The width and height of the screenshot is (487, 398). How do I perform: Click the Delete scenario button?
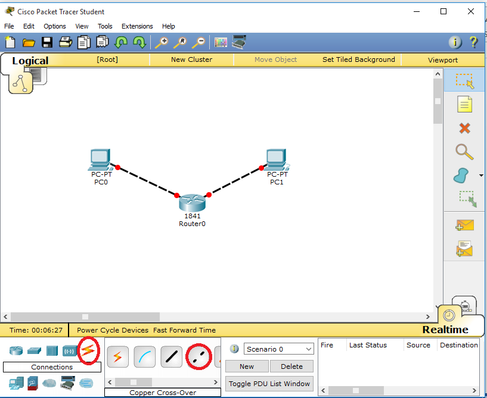(291, 366)
